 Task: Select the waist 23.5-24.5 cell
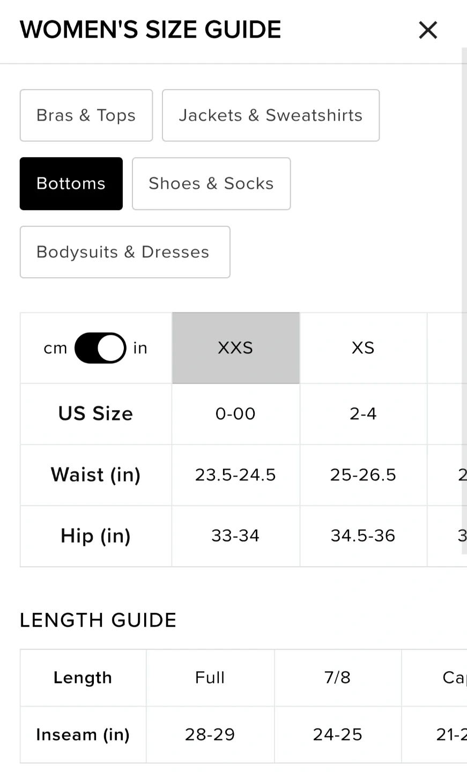[x=235, y=475]
